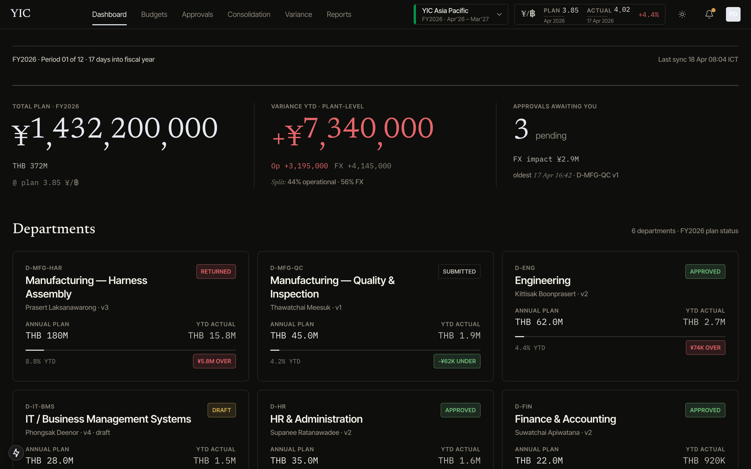Open the PD profile avatar menu
The height and width of the screenshot is (469, 751).
click(733, 14)
